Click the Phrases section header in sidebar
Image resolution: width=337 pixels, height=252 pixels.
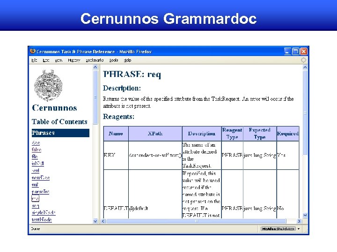pyautogui.click(x=60, y=133)
